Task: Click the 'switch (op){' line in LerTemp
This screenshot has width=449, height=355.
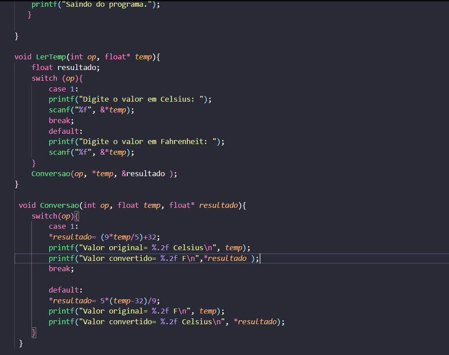Action: click(x=57, y=78)
